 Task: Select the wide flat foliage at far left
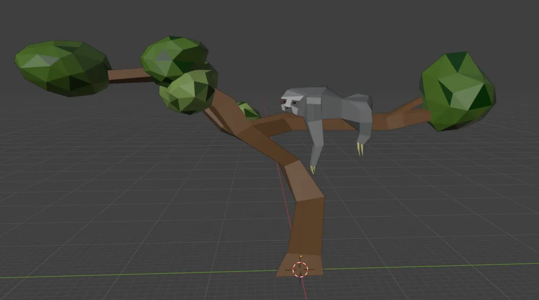63,68
